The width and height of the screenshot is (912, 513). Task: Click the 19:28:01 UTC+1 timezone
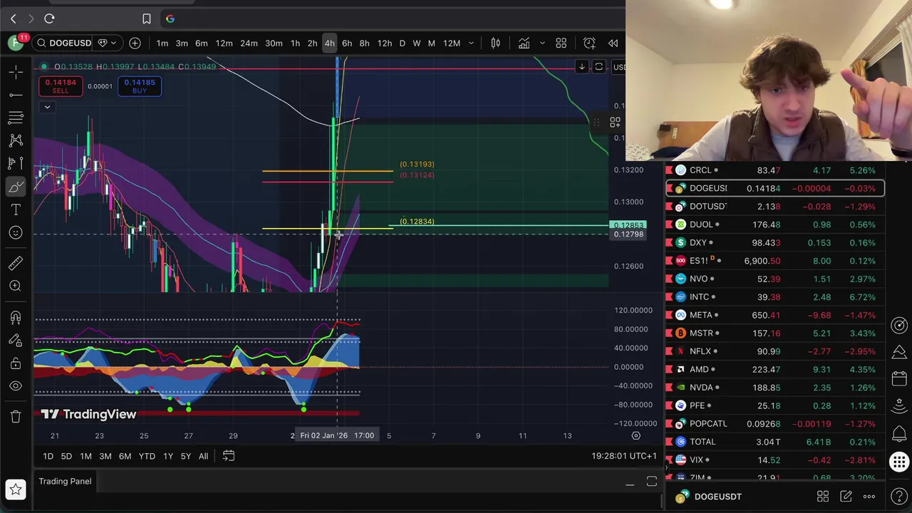point(624,456)
